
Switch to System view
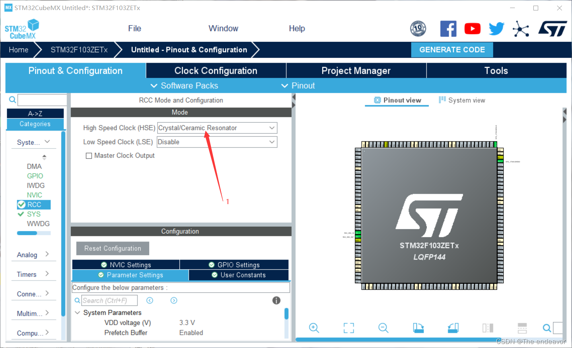462,100
